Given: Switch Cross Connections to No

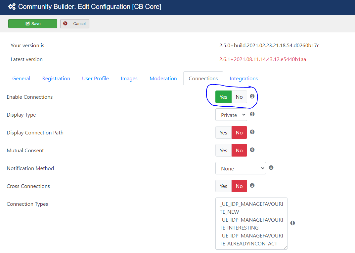Looking at the screenshot, I should coord(239,186).
